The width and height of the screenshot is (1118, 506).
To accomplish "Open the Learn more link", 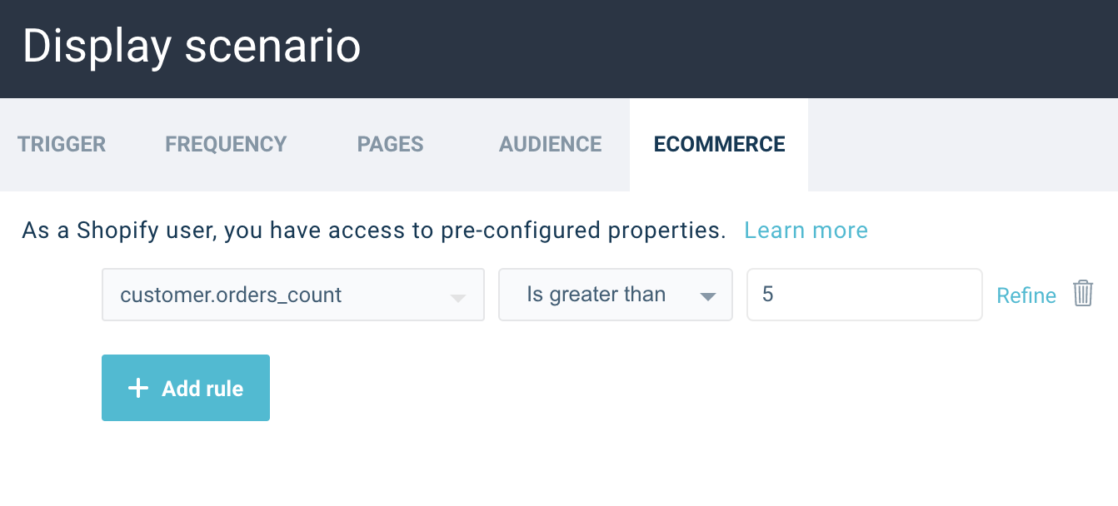I will coord(806,231).
